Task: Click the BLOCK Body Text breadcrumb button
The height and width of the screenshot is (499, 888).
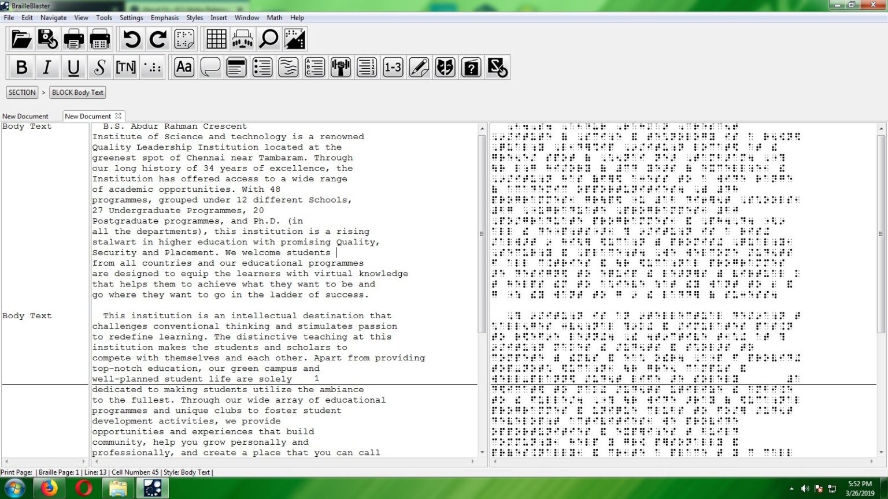Action: click(x=77, y=92)
